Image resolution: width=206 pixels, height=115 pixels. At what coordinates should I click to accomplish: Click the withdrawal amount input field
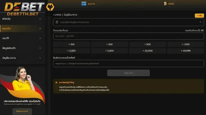128,36
